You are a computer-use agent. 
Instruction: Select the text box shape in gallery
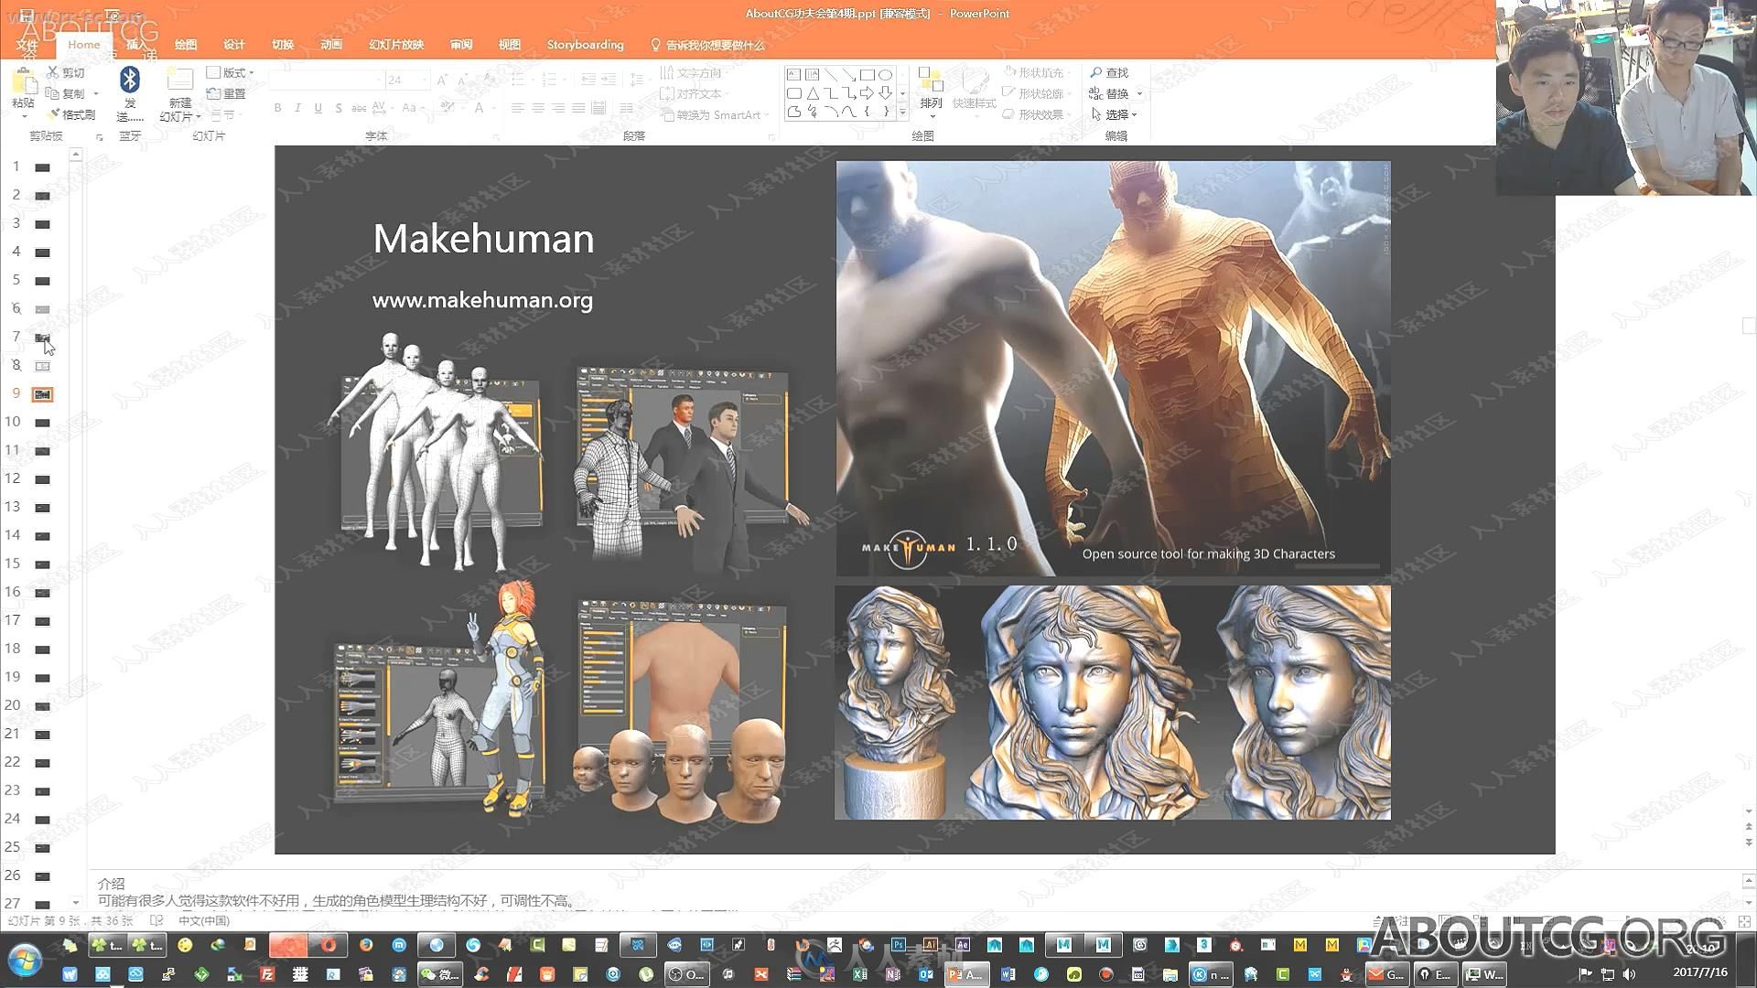793,75
